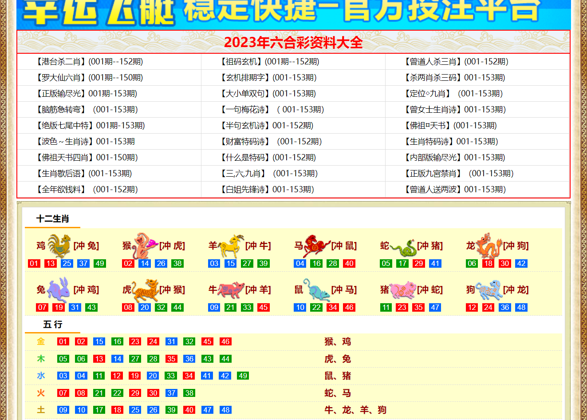Open 【定位◇九肖】 link
Image resolution: width=587 pixels, height=420 pixels.
click(452, 94)
